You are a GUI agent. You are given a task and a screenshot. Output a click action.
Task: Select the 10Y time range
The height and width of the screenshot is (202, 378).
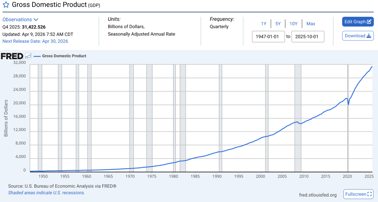[293, 24]
